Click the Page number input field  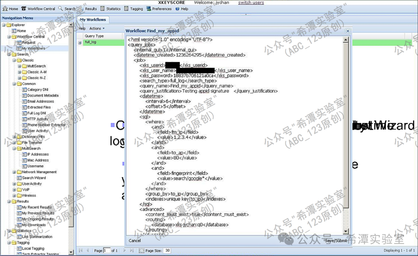(x=107, y=251)
